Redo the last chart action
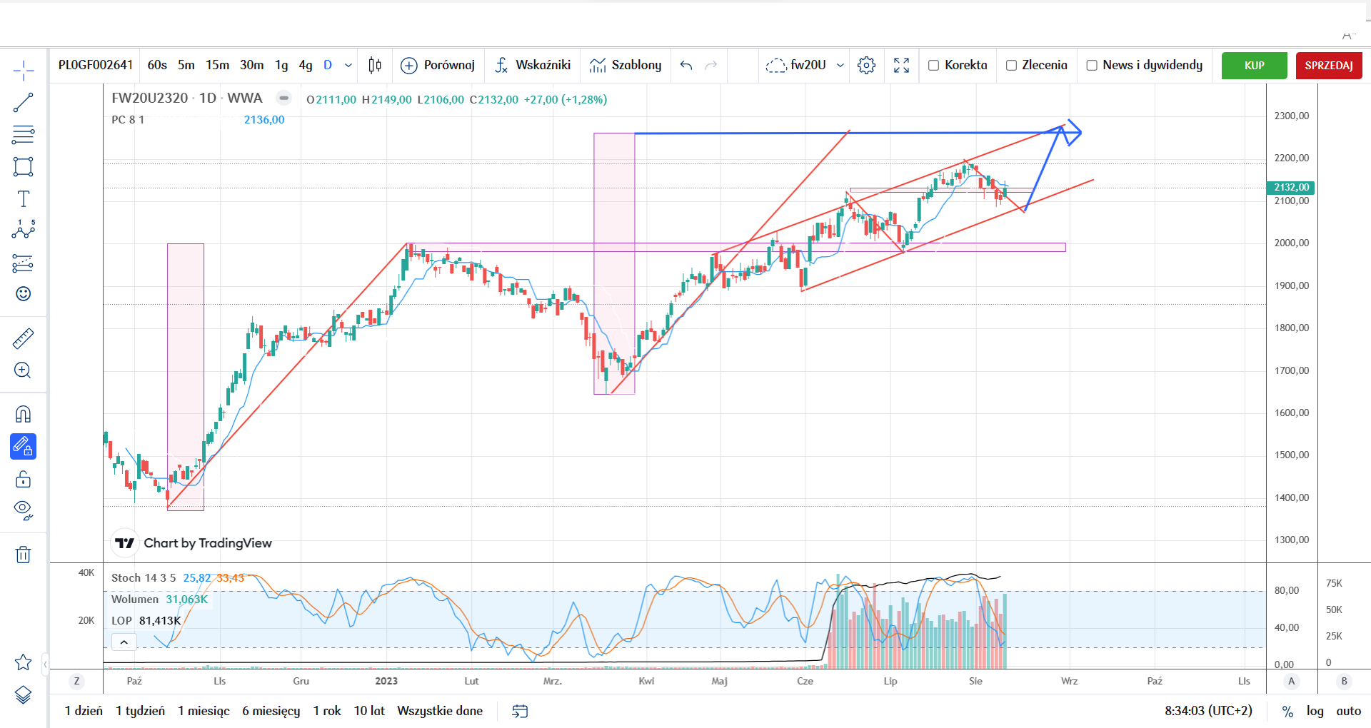The image size is (1371, 728). [711, 66]
